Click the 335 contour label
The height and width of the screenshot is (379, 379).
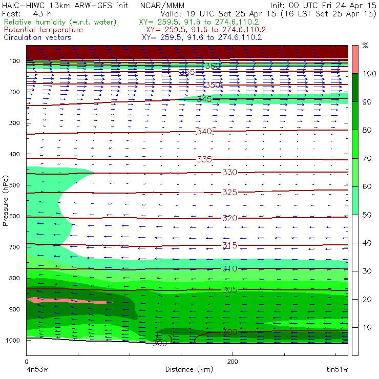point(204,159)
